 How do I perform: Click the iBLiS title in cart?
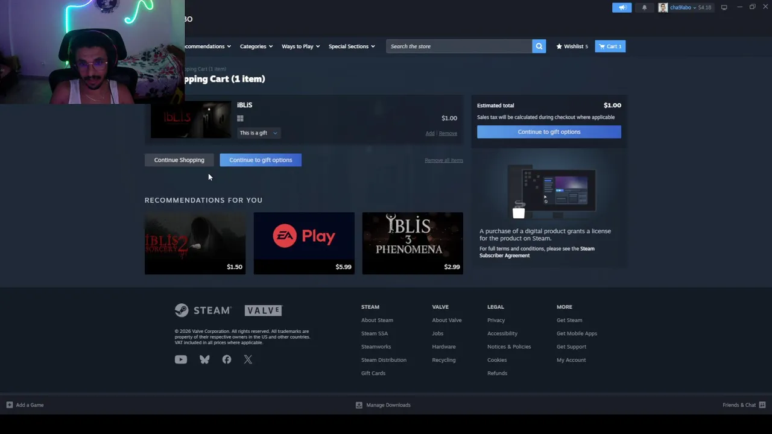[x=245, y=105]
